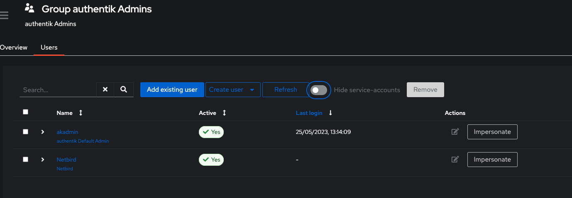Screen dimensions: 572x198
Task: Sort by Active column arrows
Action: click(224, 113)
